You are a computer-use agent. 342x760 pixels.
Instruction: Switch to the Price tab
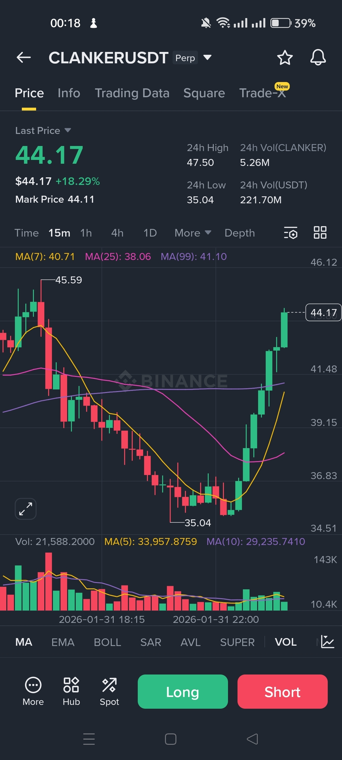[x=29, y=93]
